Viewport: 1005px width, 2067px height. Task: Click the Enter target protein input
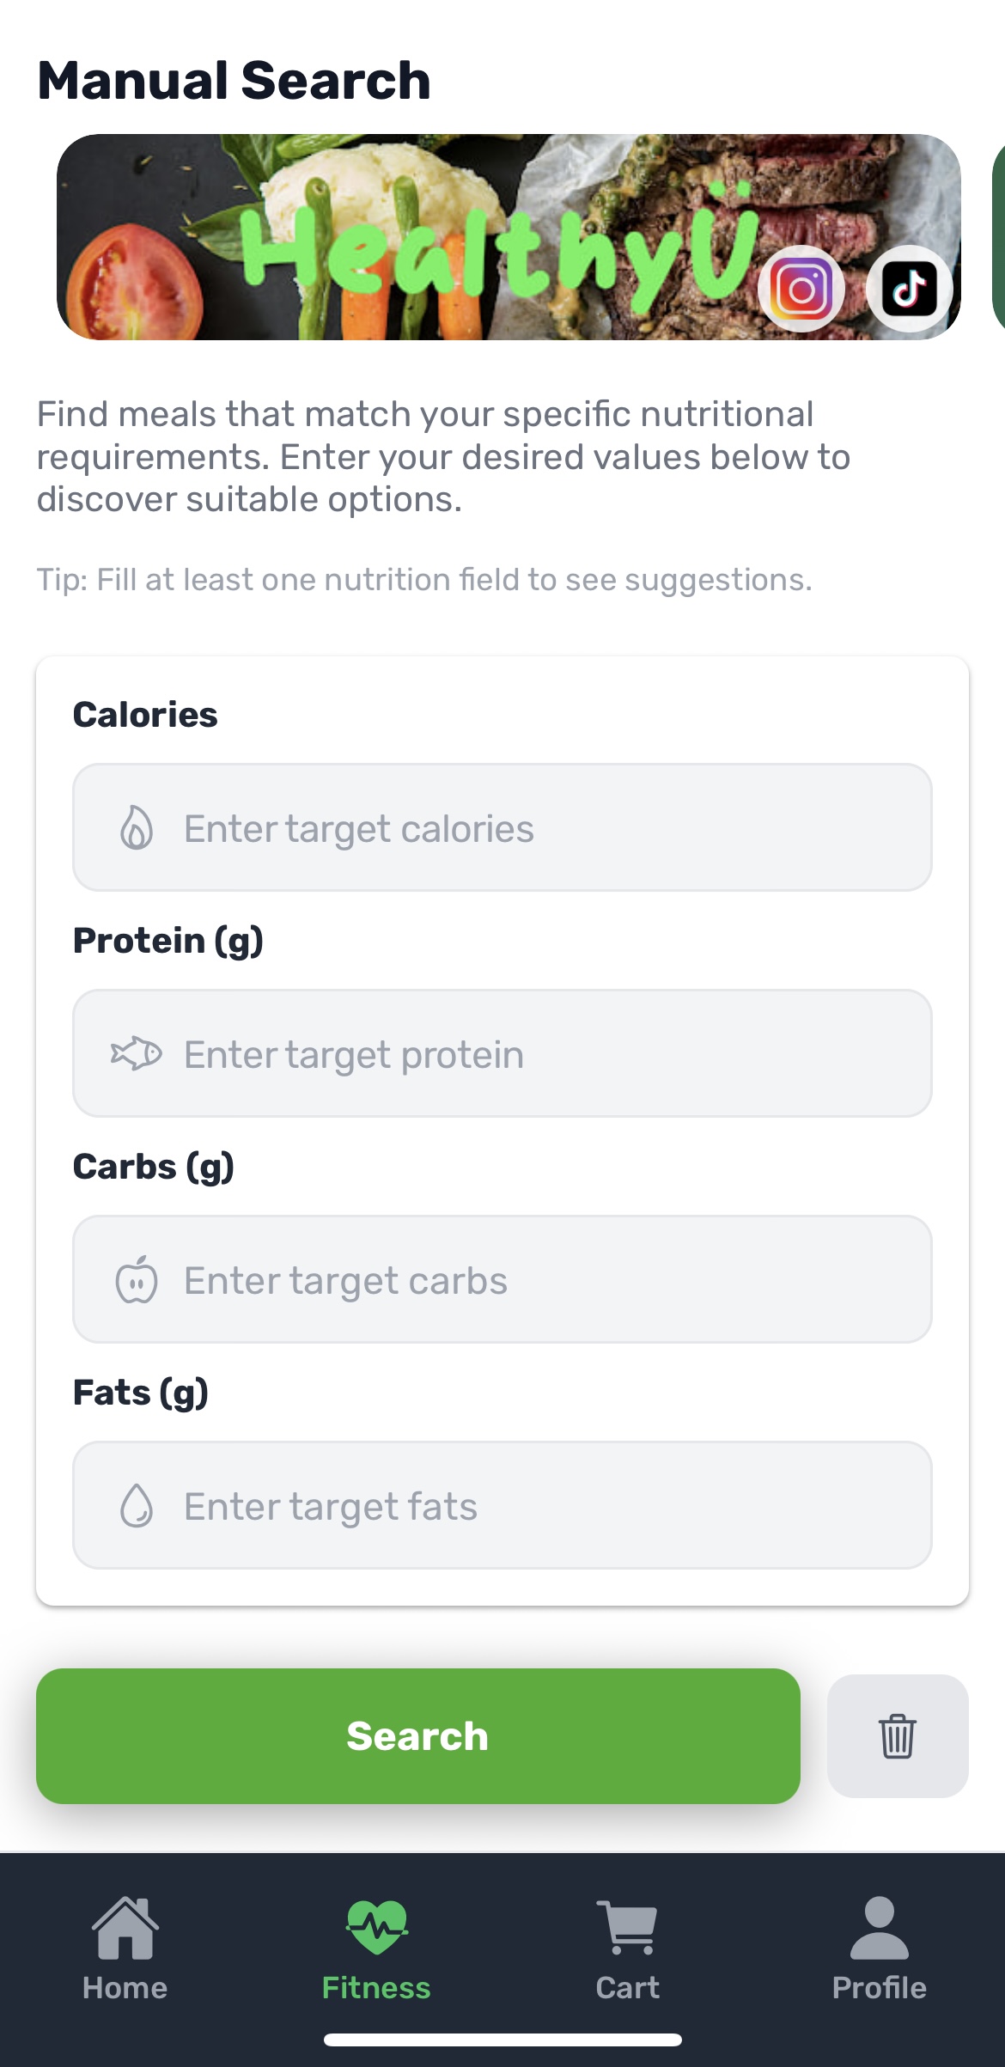click(550, 1054)
